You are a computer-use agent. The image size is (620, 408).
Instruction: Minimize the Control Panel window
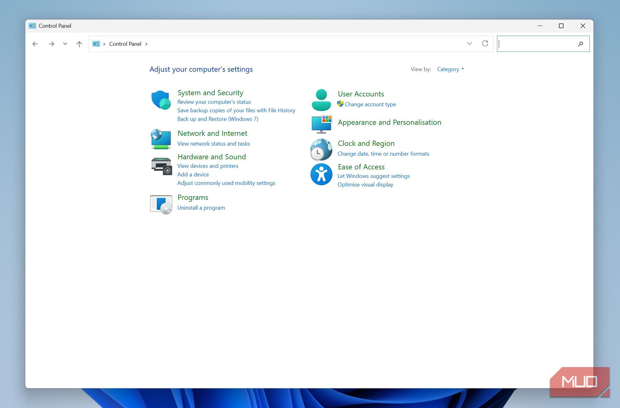point(540,26)
